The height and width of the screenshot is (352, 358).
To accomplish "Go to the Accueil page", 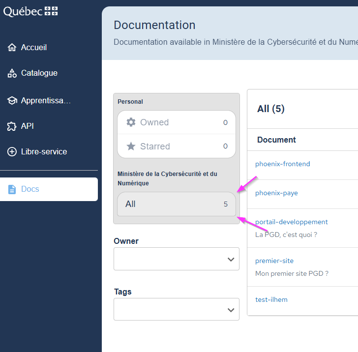I will coord(34,48).
